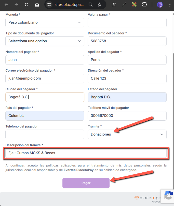Open the browser profile avatar
174x206 pixels.
[x=160, y=5]
